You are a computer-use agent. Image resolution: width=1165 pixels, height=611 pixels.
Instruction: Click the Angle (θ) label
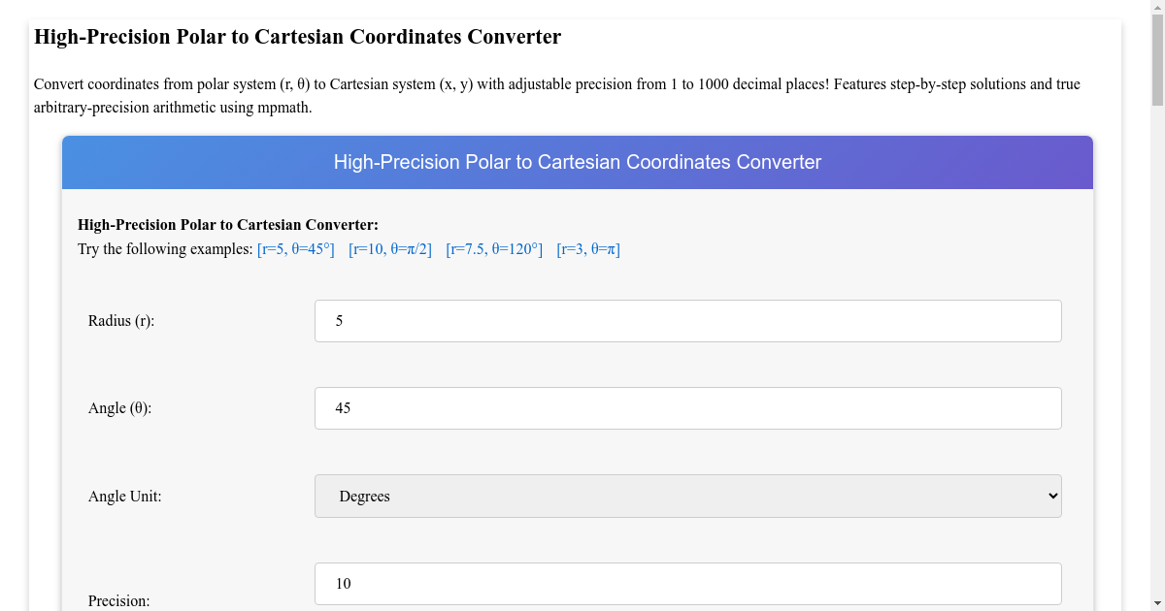click(118, 407)
